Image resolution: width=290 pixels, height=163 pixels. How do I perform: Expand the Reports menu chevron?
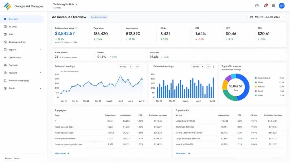[x=40, y=50]
